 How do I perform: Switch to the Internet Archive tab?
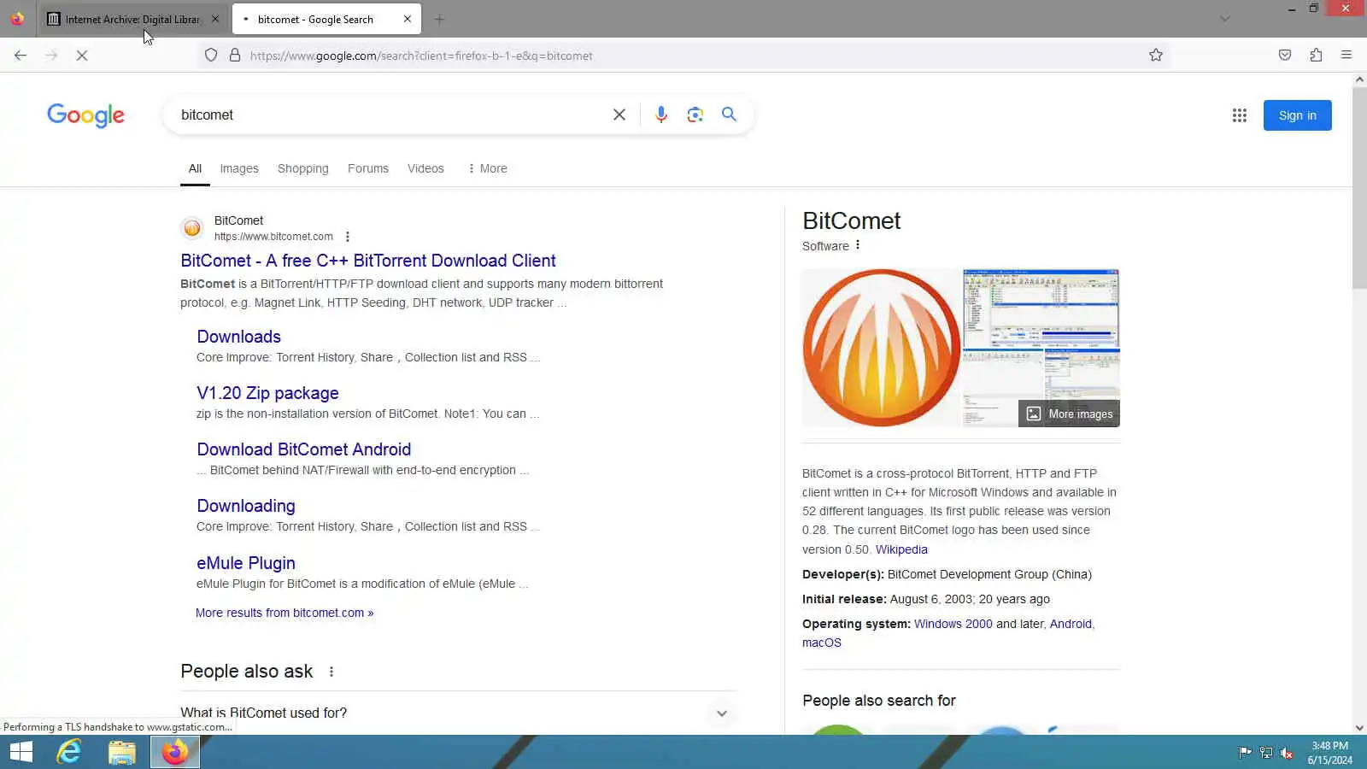[132, 19]
